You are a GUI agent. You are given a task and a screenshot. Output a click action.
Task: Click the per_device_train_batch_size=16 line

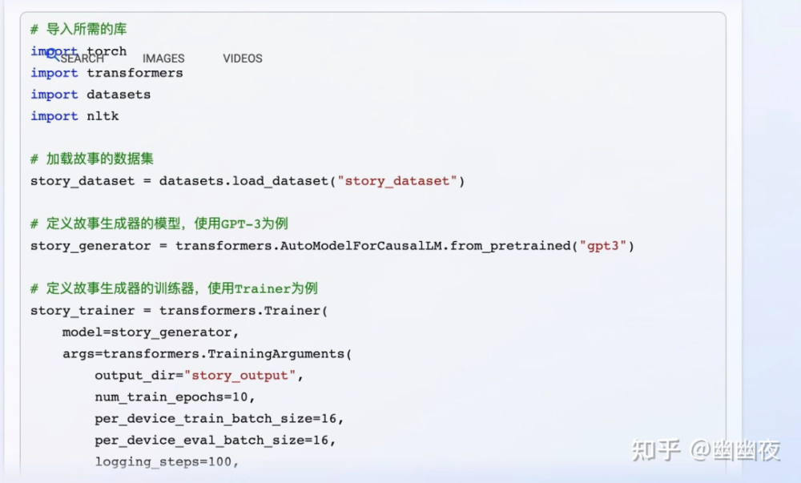(219, 419)
